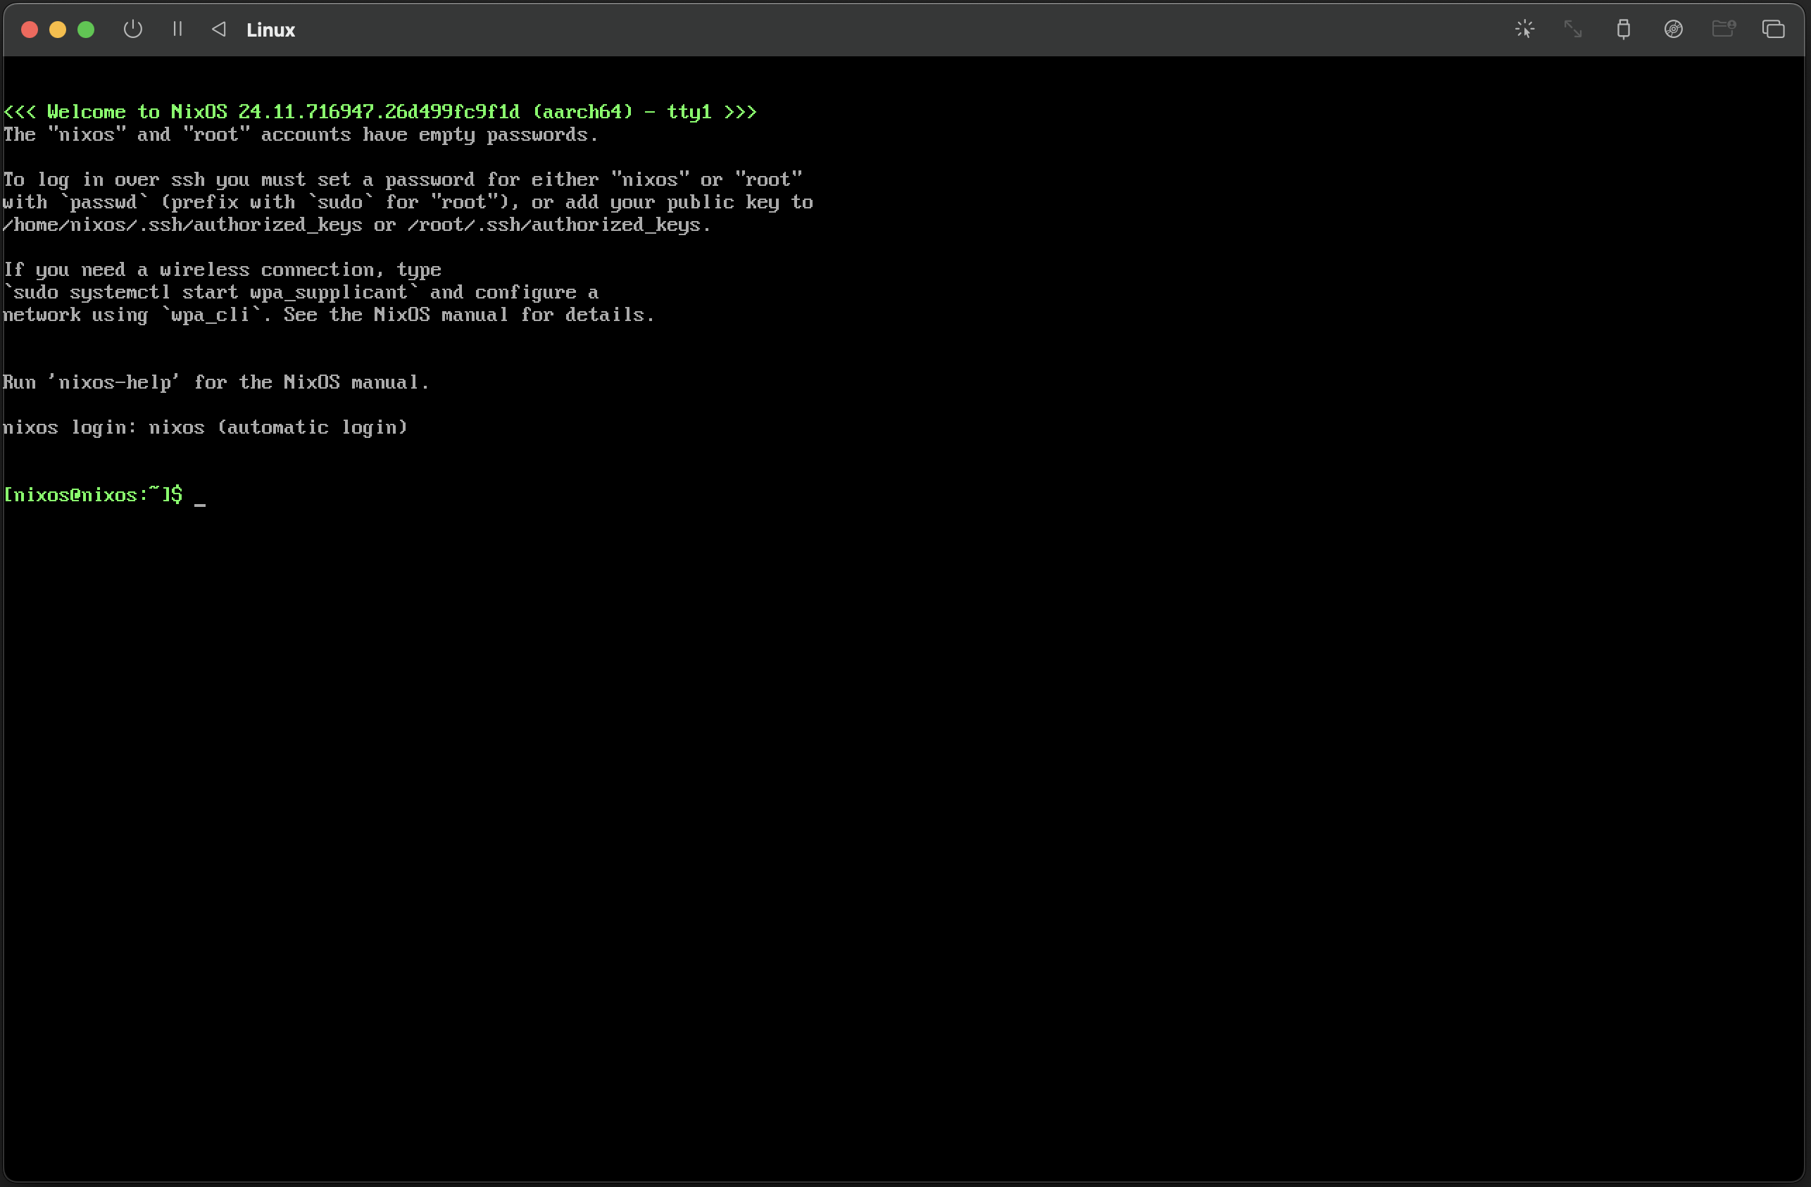Show the additional display windows panel
The width and height of the screenshot is (1811, 1187).
coord(1774,29)
